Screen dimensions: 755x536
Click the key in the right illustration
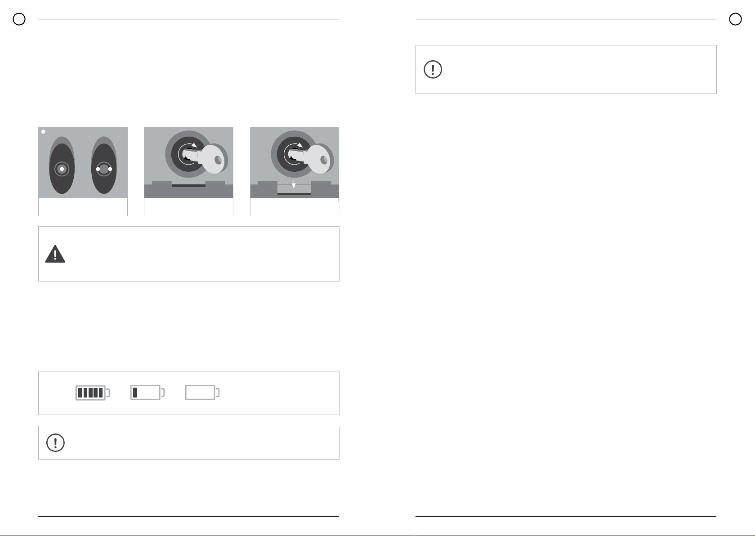tap(311, 159)
